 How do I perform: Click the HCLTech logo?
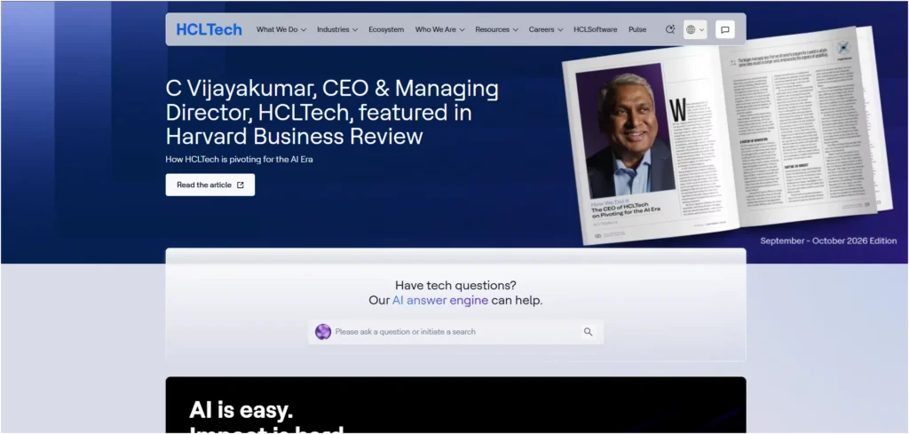(x=209, y=29)
